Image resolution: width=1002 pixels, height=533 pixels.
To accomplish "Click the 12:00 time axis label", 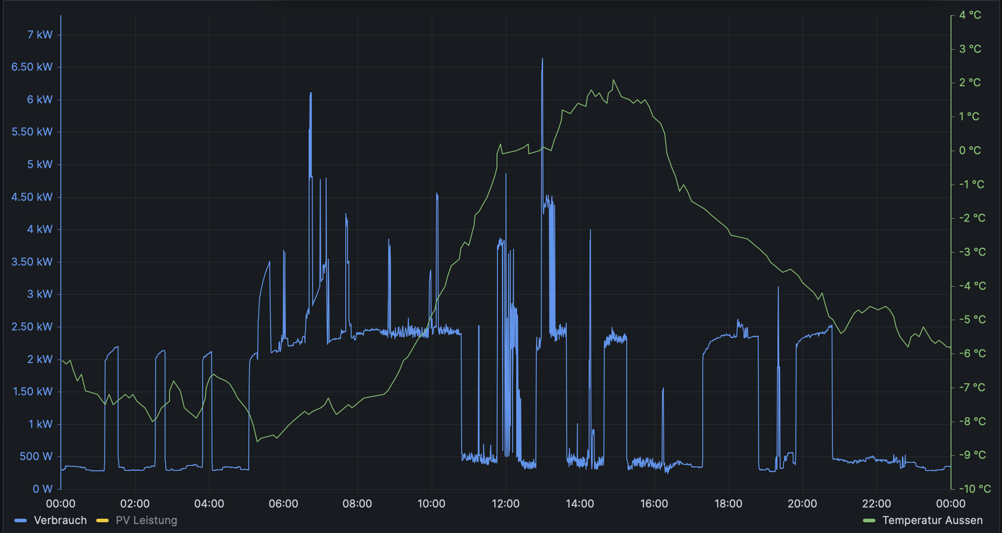I will [x=505, y=504].
